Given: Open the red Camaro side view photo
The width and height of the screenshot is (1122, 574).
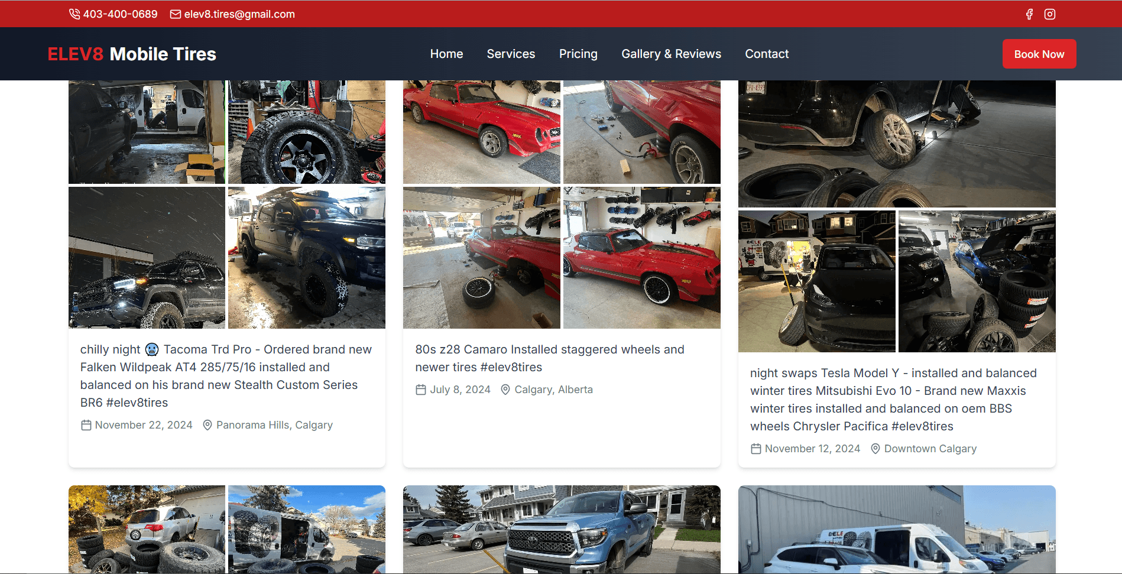Looking at the screenshot, I should point(642,258).
